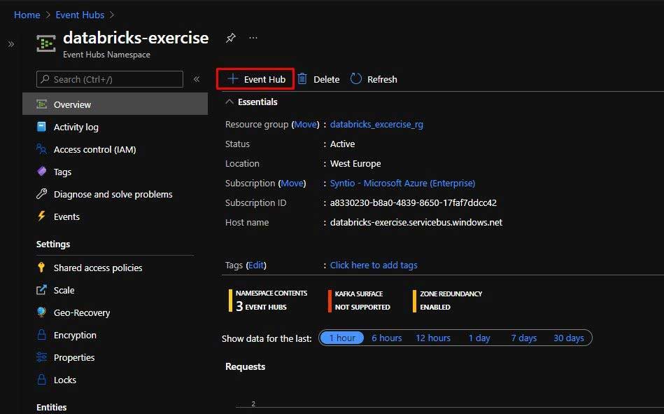Click the Properties sliders icon
Image resolution: width=664 pixels, height=414 pixels.
point(41,357)
